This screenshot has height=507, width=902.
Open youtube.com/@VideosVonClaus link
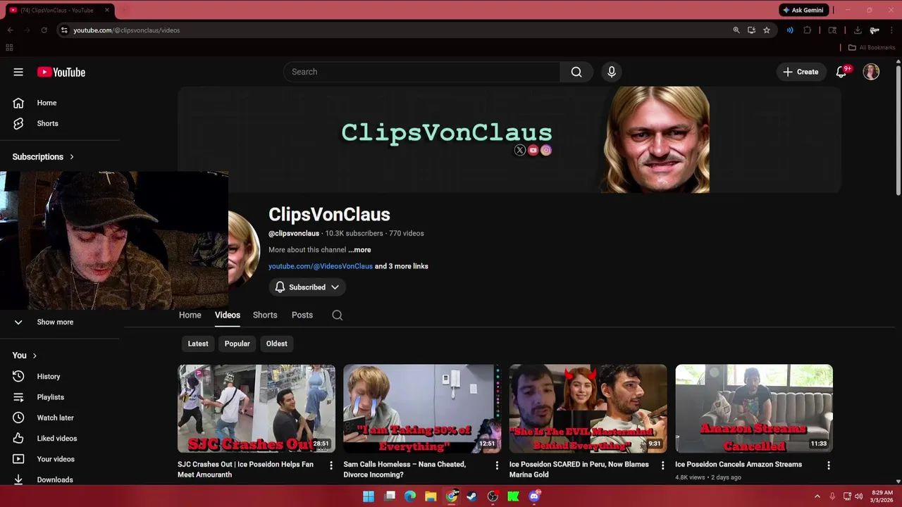pos(321,266)
